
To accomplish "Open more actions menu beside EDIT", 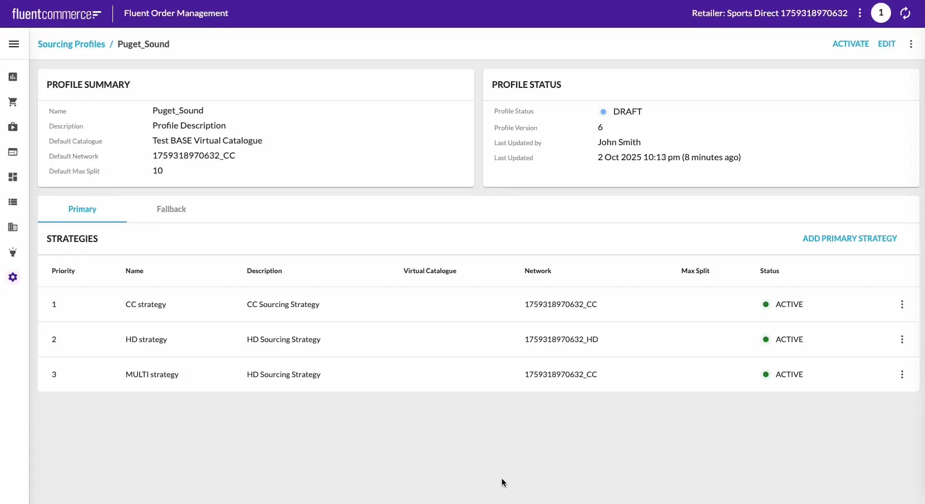I will [x=911, y=44].
